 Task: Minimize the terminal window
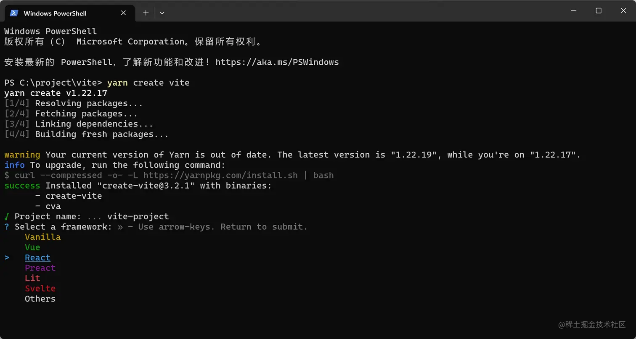(574, 11)
